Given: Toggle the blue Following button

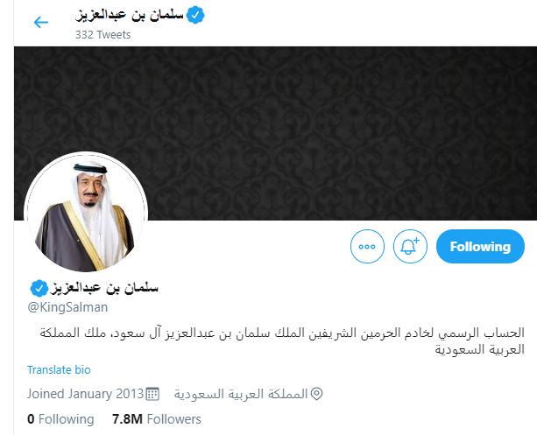Looking at the screenshot, I should (x=480, y=247).
